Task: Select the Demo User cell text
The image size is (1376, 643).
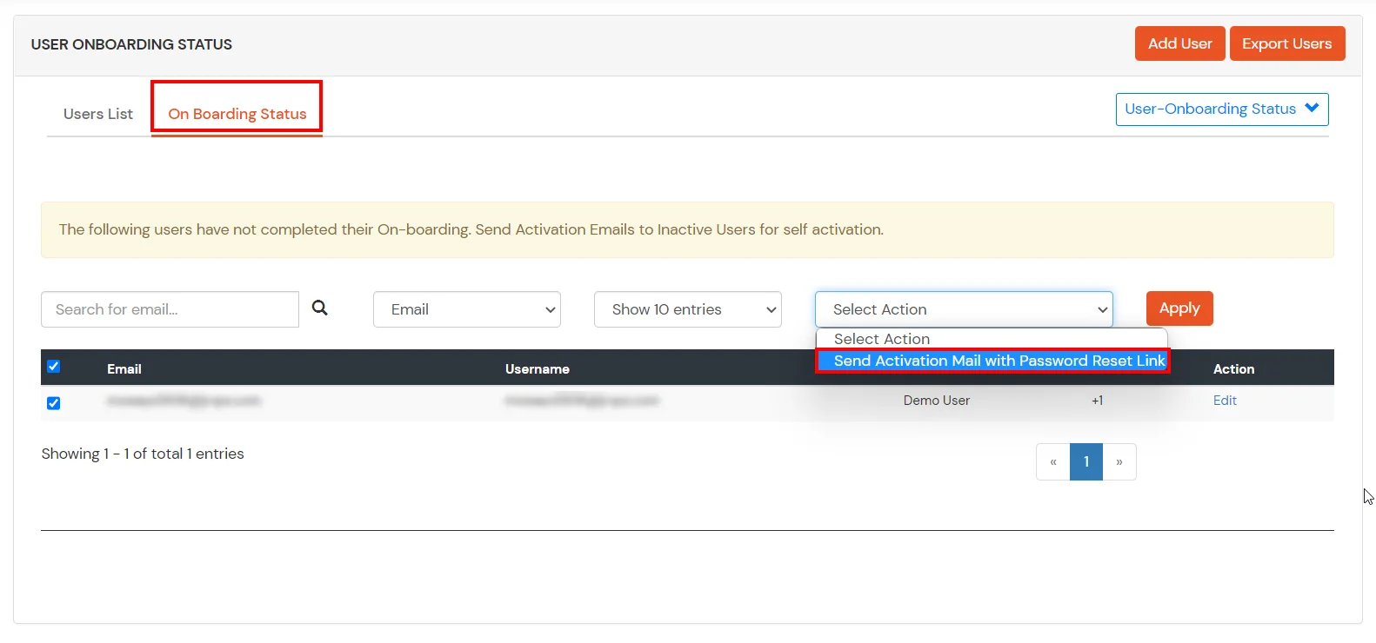Action: point(937,401)
